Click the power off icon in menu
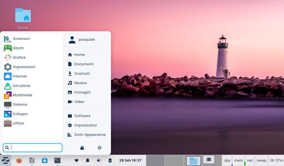This screenshot has width=284, height=166. coord(100,148)
